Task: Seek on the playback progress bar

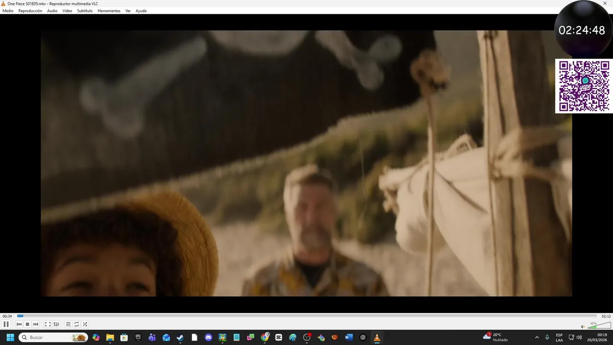Action: pyautogui.click(x=307, y=316)
